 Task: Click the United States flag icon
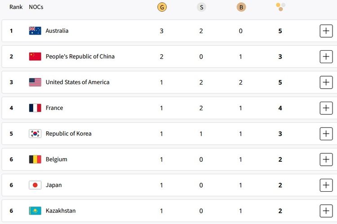(35, 82)
